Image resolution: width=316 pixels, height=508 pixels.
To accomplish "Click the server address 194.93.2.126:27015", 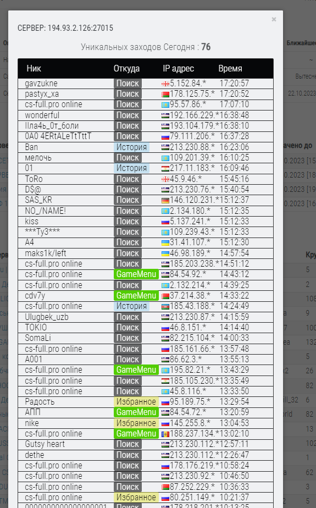I will pyautogui.click(x=80, y=28).
